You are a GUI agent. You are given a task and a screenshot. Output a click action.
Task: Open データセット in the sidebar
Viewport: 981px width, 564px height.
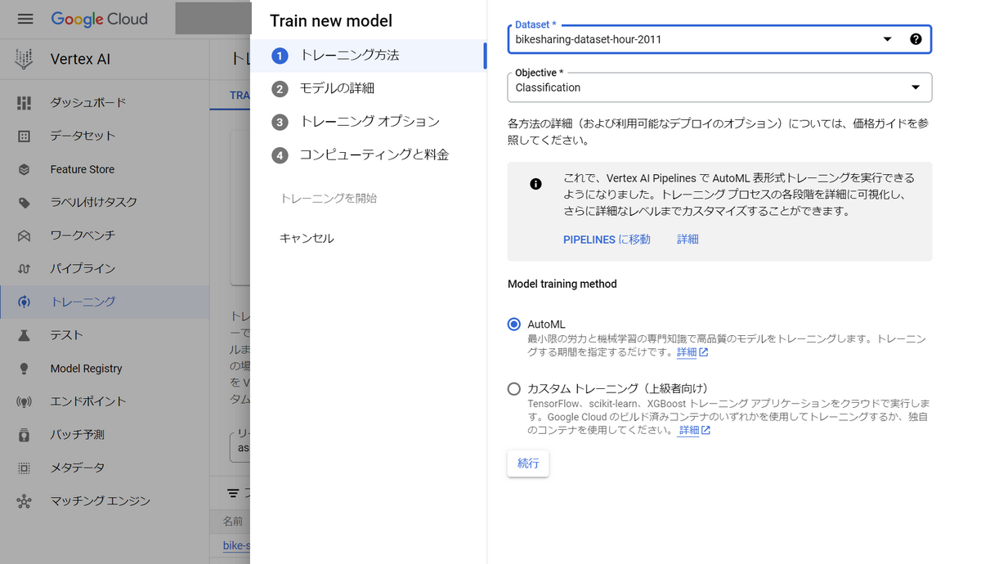tap(105, 136)
